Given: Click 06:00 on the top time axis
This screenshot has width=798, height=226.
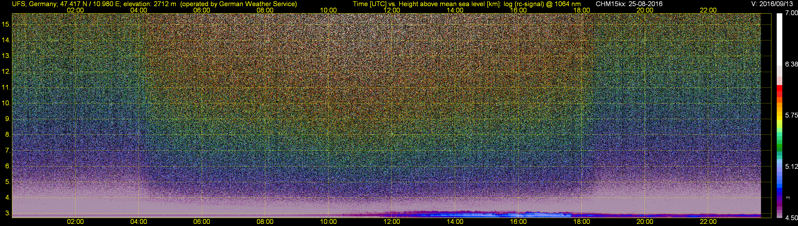Looking at the screenshot, I should click(x=202, y=10).
